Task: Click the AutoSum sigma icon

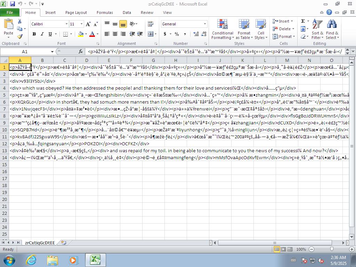Action: tap(303, 21)
